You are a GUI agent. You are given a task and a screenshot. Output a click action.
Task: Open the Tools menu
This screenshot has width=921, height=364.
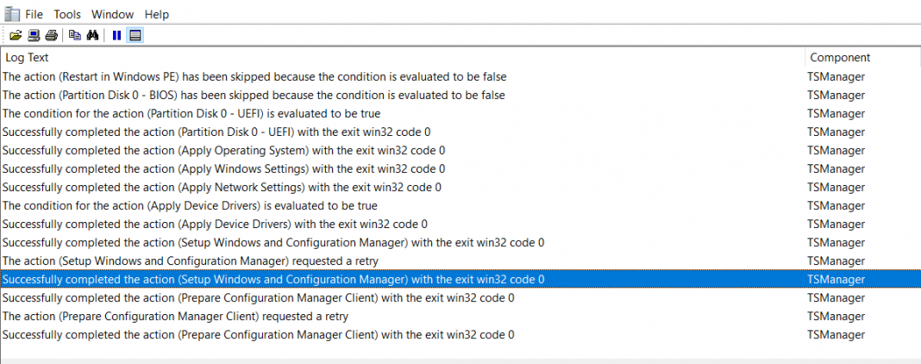coord(67,14)
